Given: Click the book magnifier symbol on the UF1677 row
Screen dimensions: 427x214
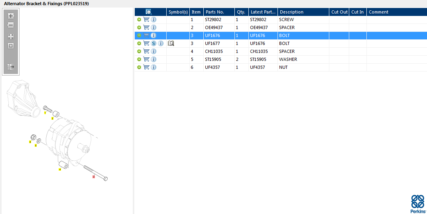Looking at the screenshot, I should tap(171, 43).
